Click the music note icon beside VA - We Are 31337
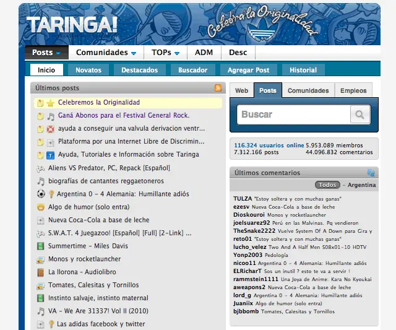 pyautogui.click(x=41, y=311)
